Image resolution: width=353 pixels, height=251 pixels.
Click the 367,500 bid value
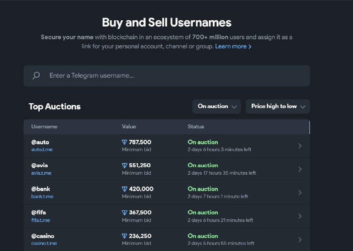pos(140,213)
